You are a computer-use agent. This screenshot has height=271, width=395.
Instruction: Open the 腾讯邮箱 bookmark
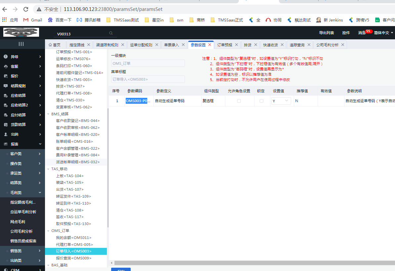tap(89, 20)
